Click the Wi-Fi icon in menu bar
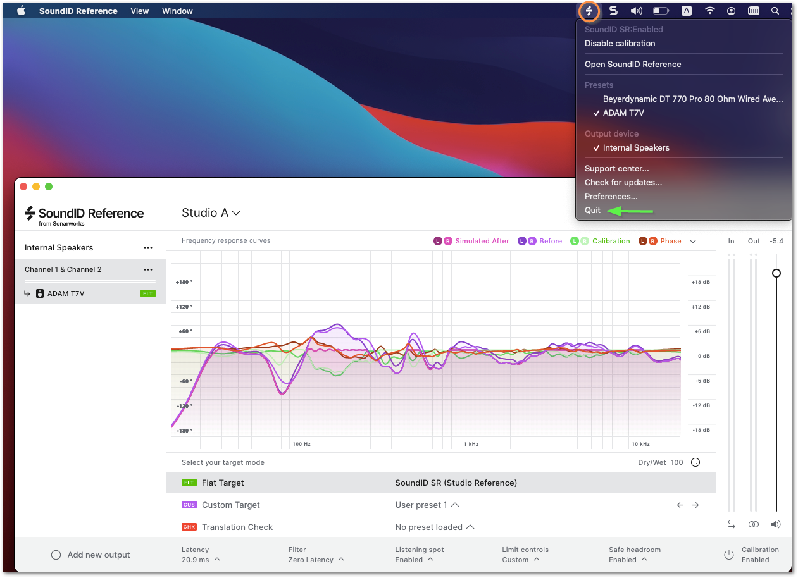798x578 pixels. [710, 11]
